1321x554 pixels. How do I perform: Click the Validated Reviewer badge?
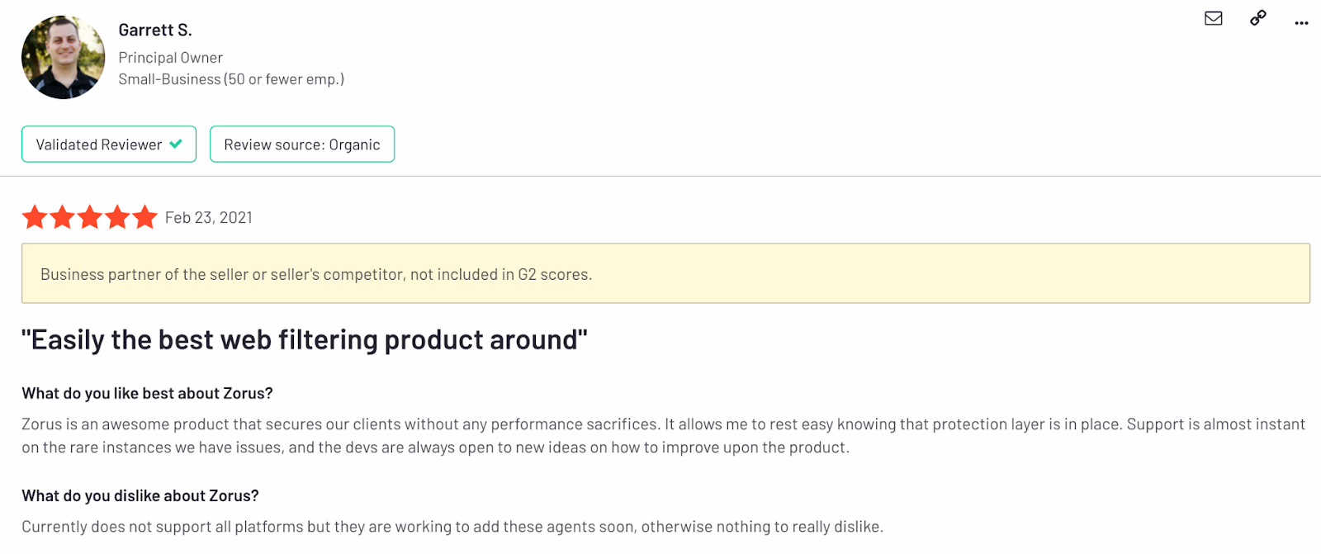click(109, 144)
